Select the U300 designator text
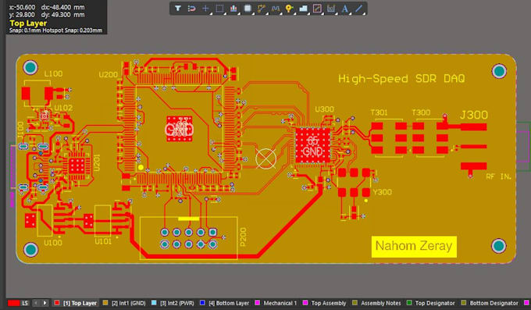Screen dimensions: 531x310 coord(324,109)
